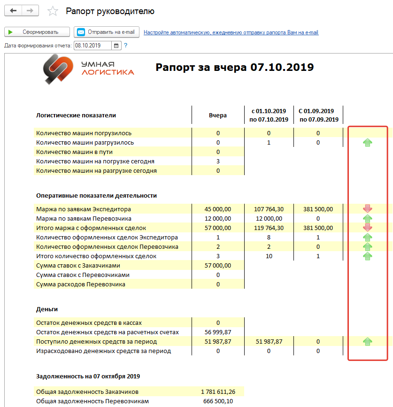Click the Сформировать button

[37, 32]
